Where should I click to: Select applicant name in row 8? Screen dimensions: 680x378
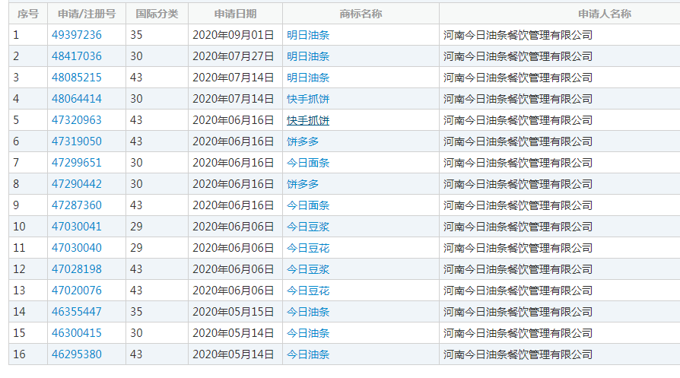(518, 184)
